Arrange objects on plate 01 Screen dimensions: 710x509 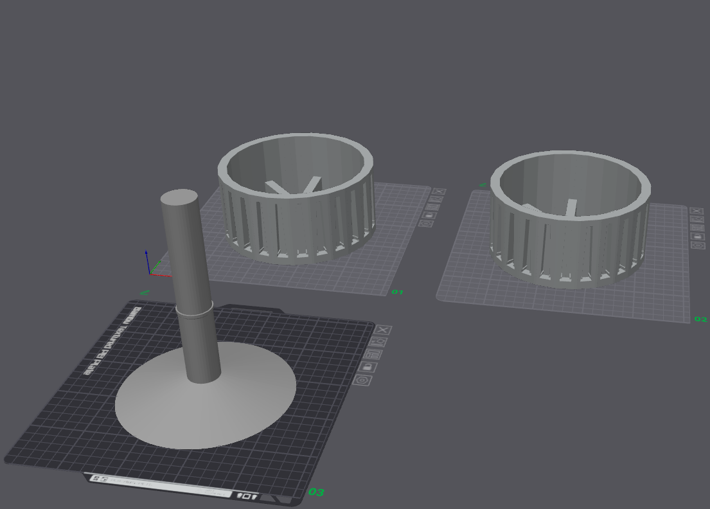point(432,207)
